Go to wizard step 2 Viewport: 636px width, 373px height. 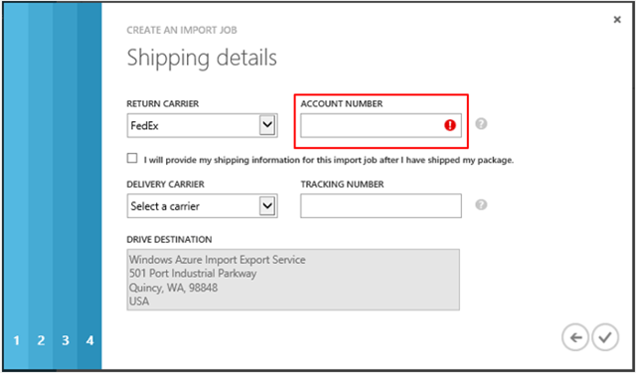[41, 340]
